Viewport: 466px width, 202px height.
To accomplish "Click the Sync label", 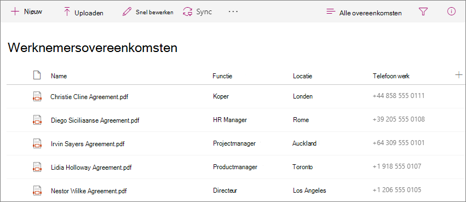I will pos(204,12).
